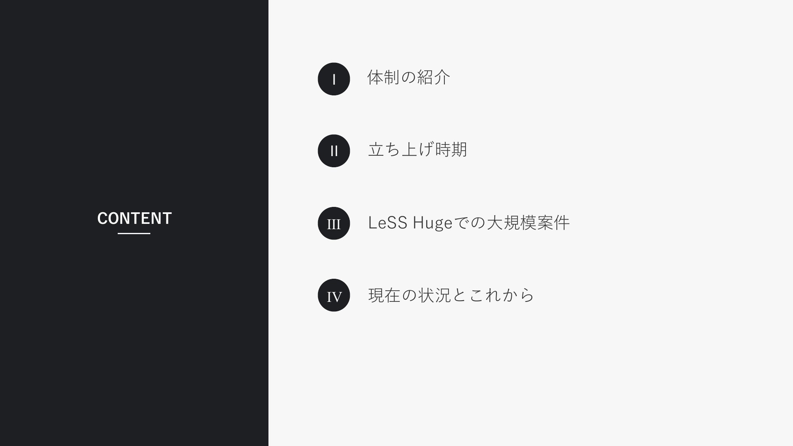Click the 紹介 characters in first item
This screenshot has height=446, width=793.
[434, 77]
